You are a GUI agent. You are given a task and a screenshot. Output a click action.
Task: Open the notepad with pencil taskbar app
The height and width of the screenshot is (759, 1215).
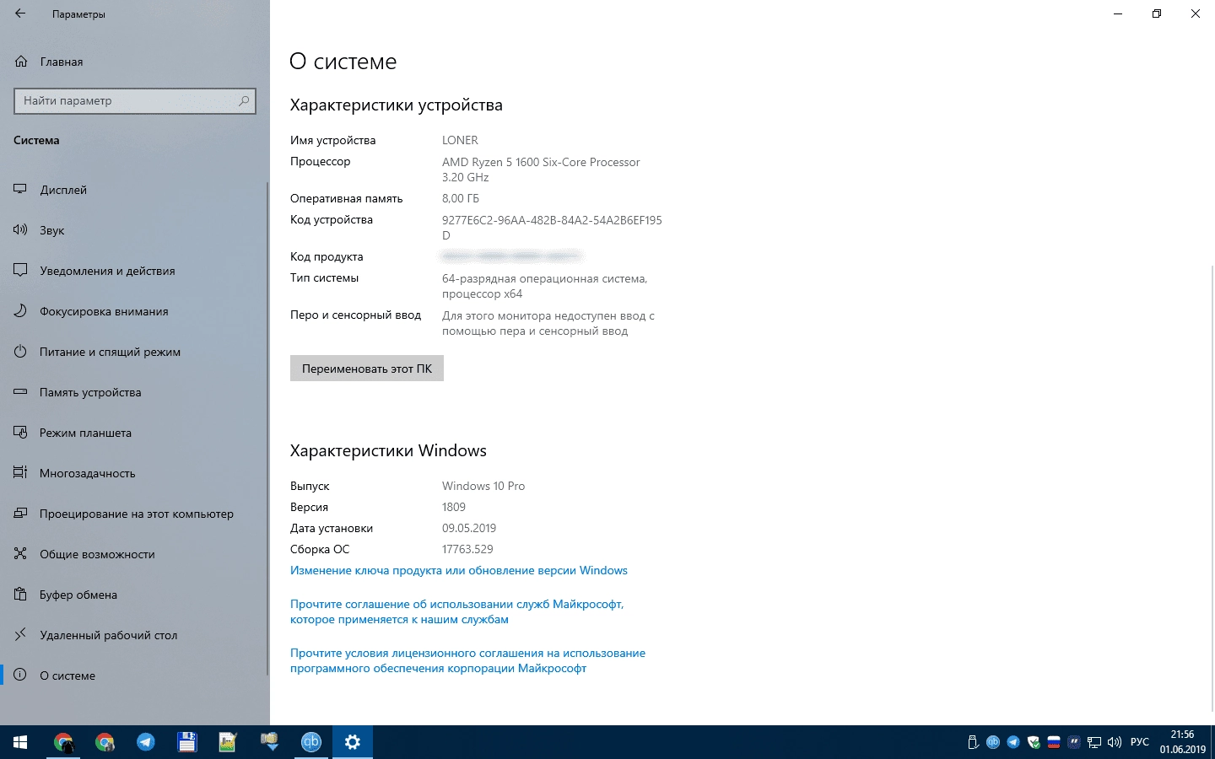pos(229,742)
